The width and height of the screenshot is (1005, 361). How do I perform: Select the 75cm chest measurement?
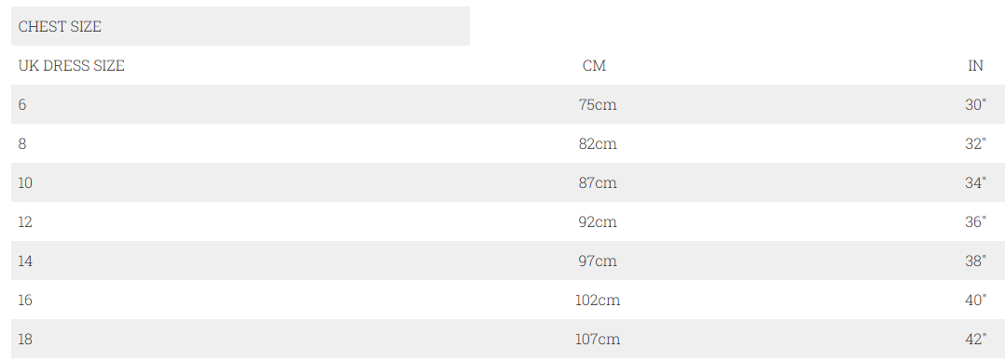(598, 104)
